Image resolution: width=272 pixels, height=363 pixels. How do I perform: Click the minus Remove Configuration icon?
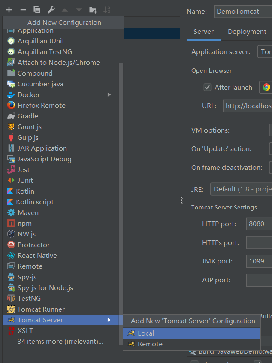[x=23, y=10]
